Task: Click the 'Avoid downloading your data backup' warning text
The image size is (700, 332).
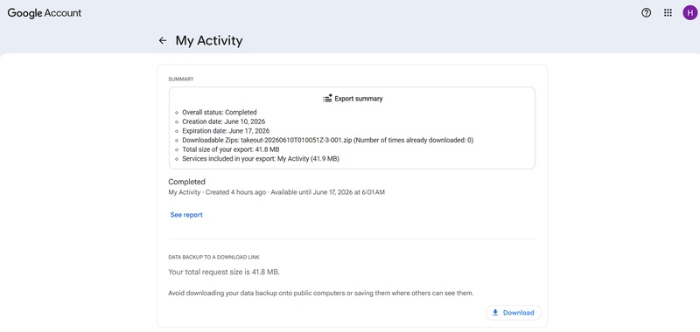Action: point(320,294)
